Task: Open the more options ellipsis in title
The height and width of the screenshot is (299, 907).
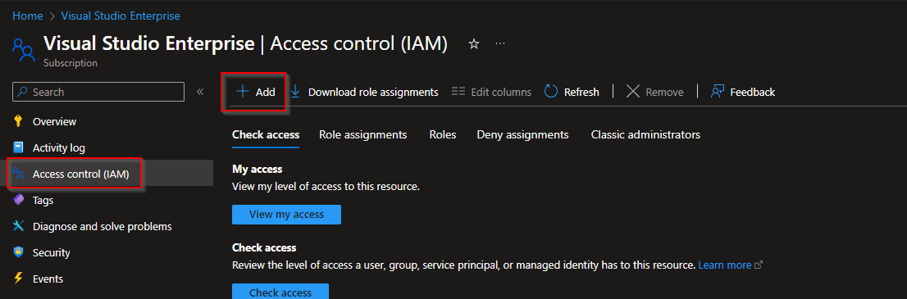Action: [x=500, y=44]
